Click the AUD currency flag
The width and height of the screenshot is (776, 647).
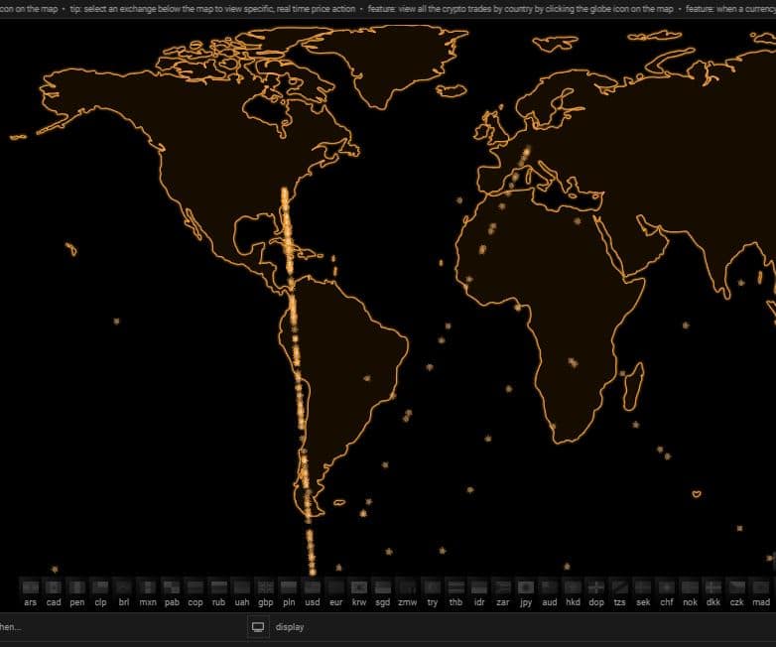pyautogui.click(x=549, y=586)
